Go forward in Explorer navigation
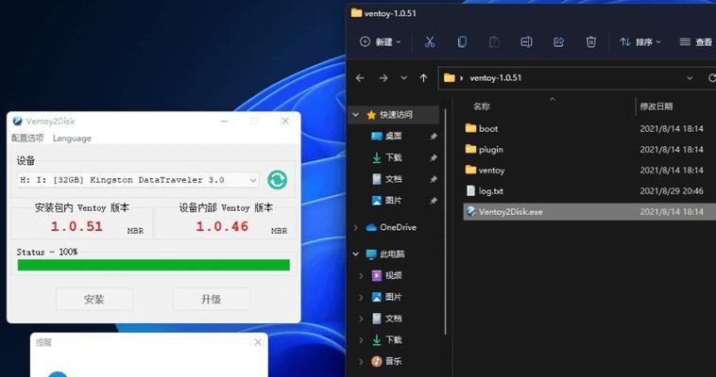Screen dimensions: 716x377 click(384, 78)
